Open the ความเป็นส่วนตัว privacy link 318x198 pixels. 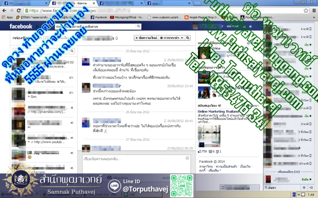pyautogui.click(x=226, y=166)
